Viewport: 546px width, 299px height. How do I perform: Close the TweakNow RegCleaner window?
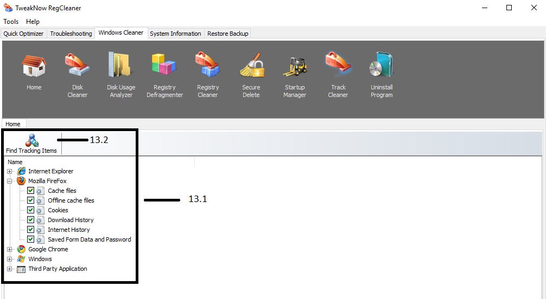(x=534, y=8)
